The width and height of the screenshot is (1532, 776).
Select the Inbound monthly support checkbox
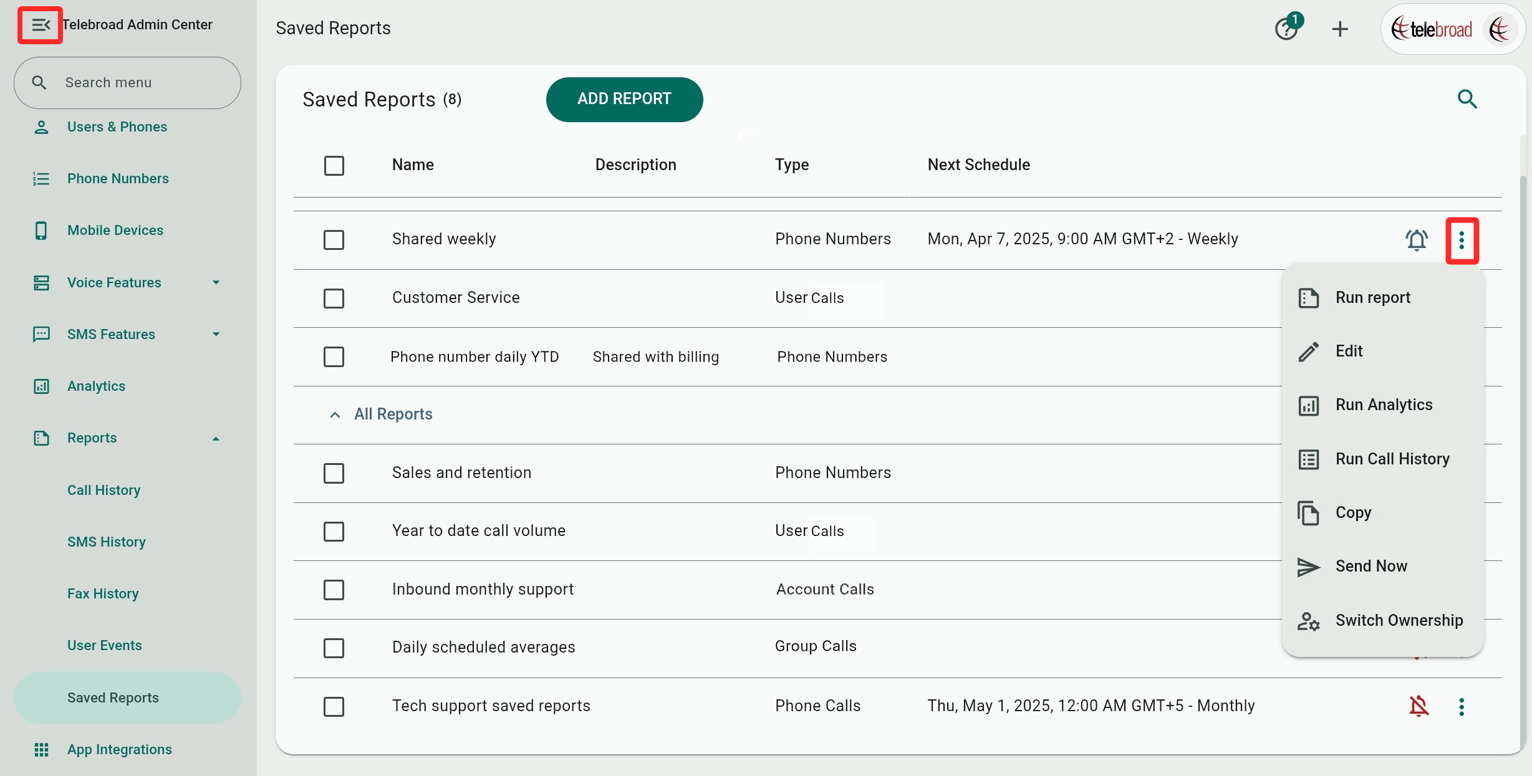(x=334, y=589)
